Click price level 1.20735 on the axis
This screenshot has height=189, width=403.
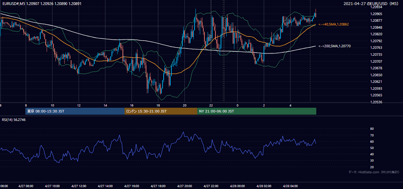tap(376, 54)
